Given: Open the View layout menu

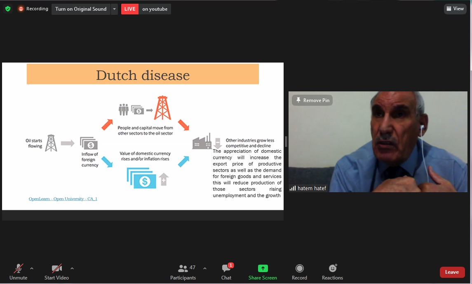Looking at the screenshot, I should tap(455, 9).
